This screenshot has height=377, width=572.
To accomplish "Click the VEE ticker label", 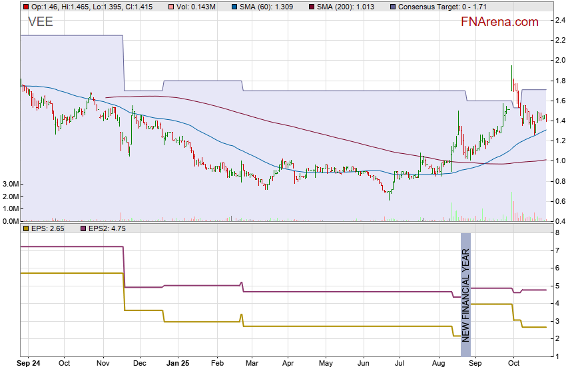I will point(40,22).
